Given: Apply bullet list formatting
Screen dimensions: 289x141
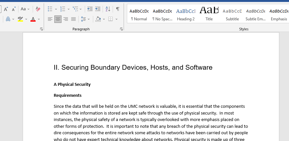Looking at the screenshot, I should point(50,9).
